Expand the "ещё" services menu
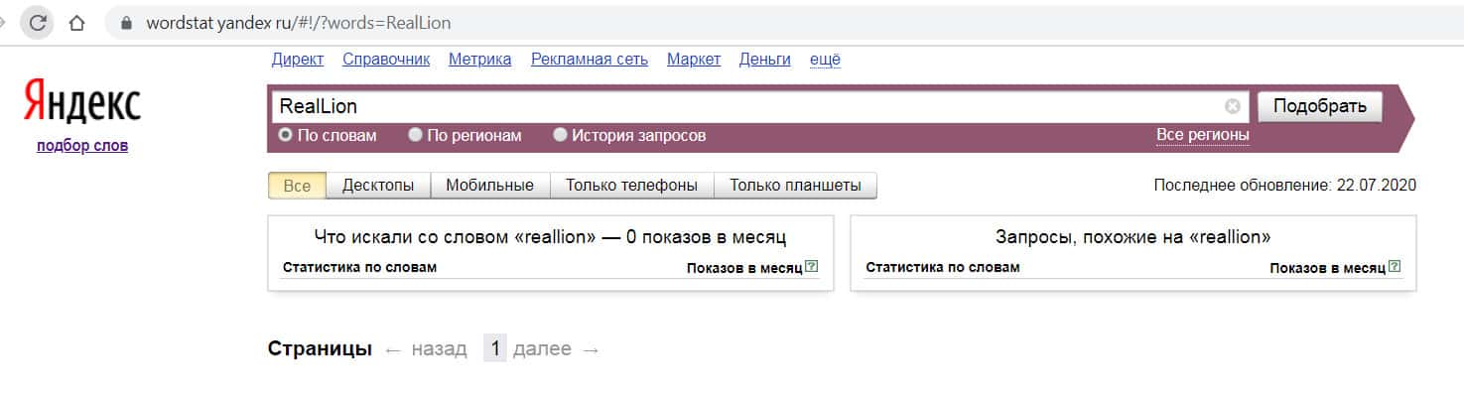Image resolution: width=1464 pixels, height=399 pixels. coord(825,60)
